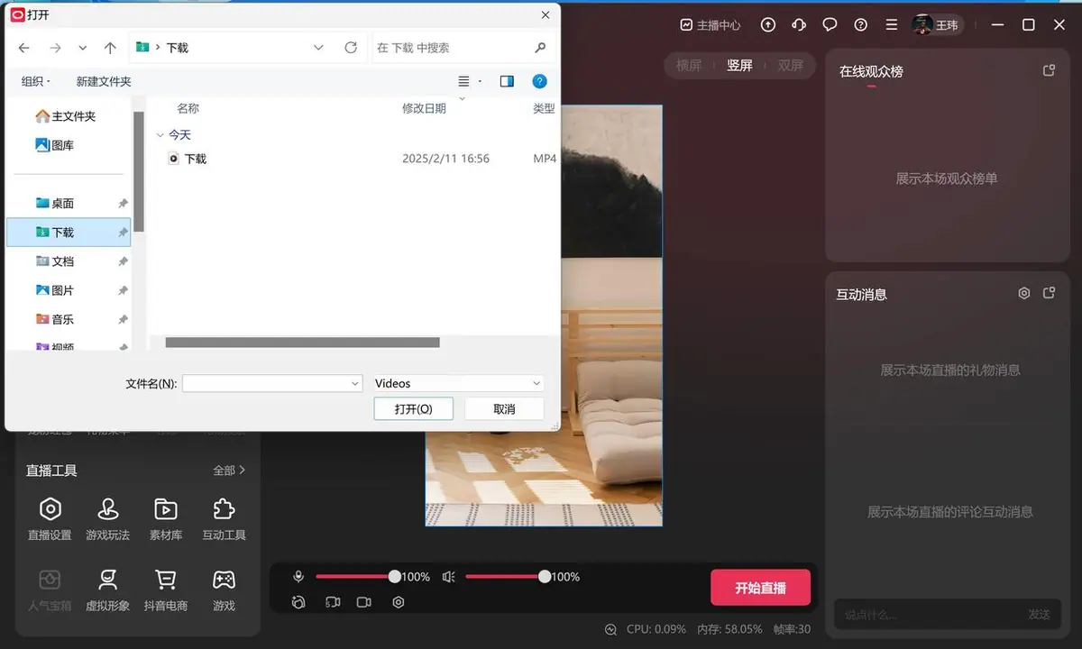The image size is (1082, 649).
Task: Open hexagon settings icon in bottom bar
Action: tap(399, 602)
